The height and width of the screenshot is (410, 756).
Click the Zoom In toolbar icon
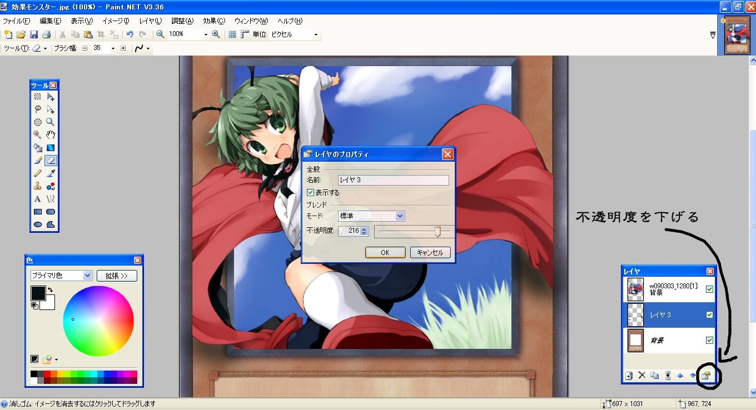click(x=216, y=34)
